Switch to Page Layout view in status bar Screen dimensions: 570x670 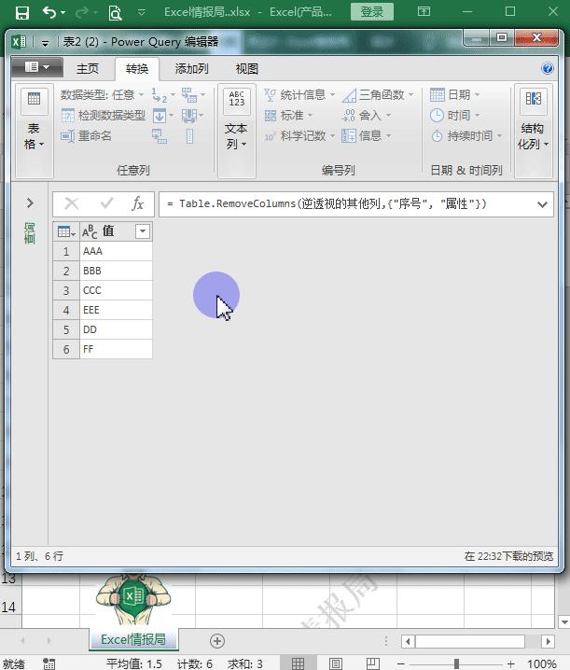click(336, 663)
